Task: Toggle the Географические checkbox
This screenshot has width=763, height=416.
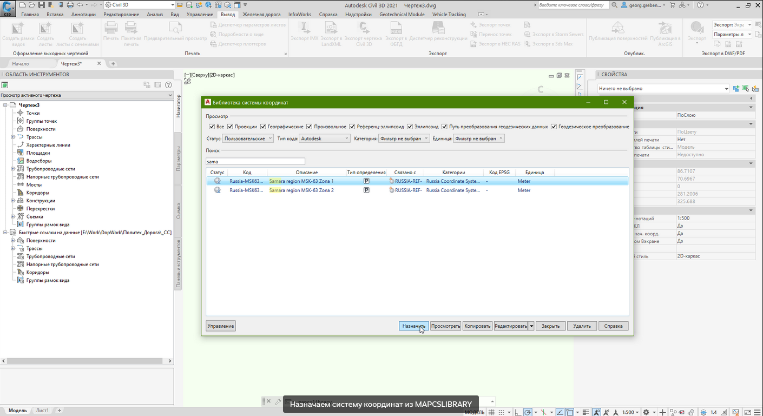Action: click(263, 127)
